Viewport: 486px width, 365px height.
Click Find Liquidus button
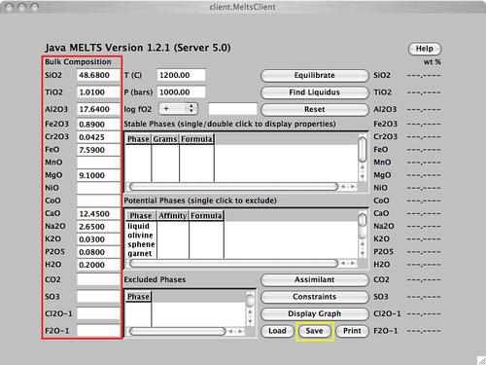click(x=314, y=92)
